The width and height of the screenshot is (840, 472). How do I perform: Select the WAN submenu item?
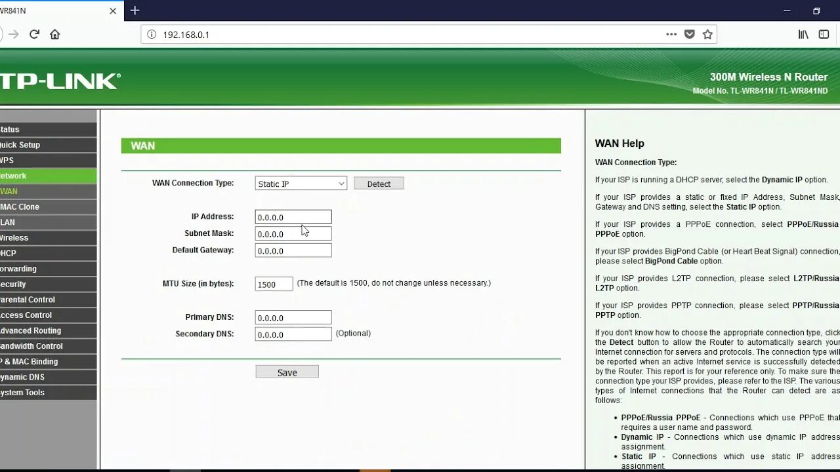click(48, 191)
